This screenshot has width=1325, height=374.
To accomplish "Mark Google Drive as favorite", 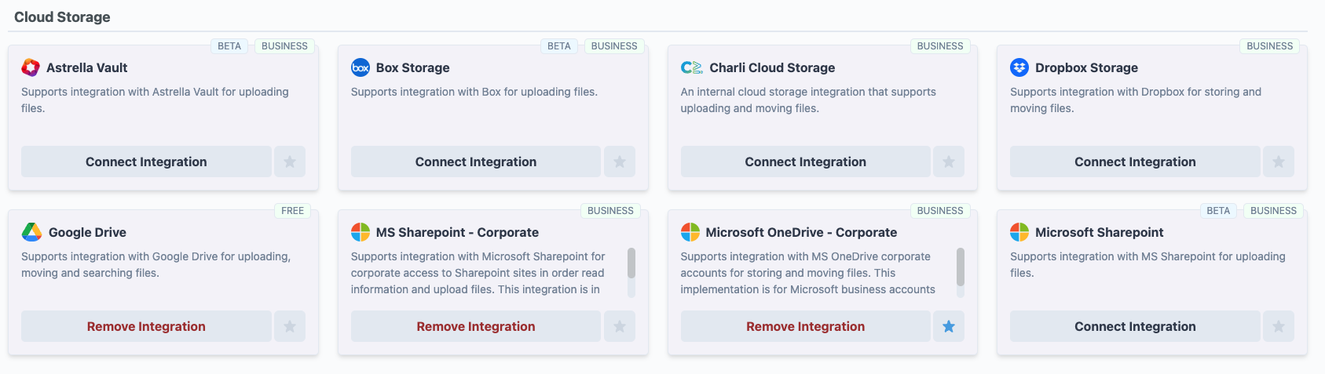I will point(290,326).
